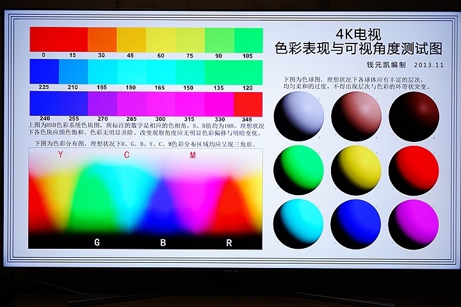The image size is (461, 307).
Task: Click the hue number label 165
Action: pos(159,88)
